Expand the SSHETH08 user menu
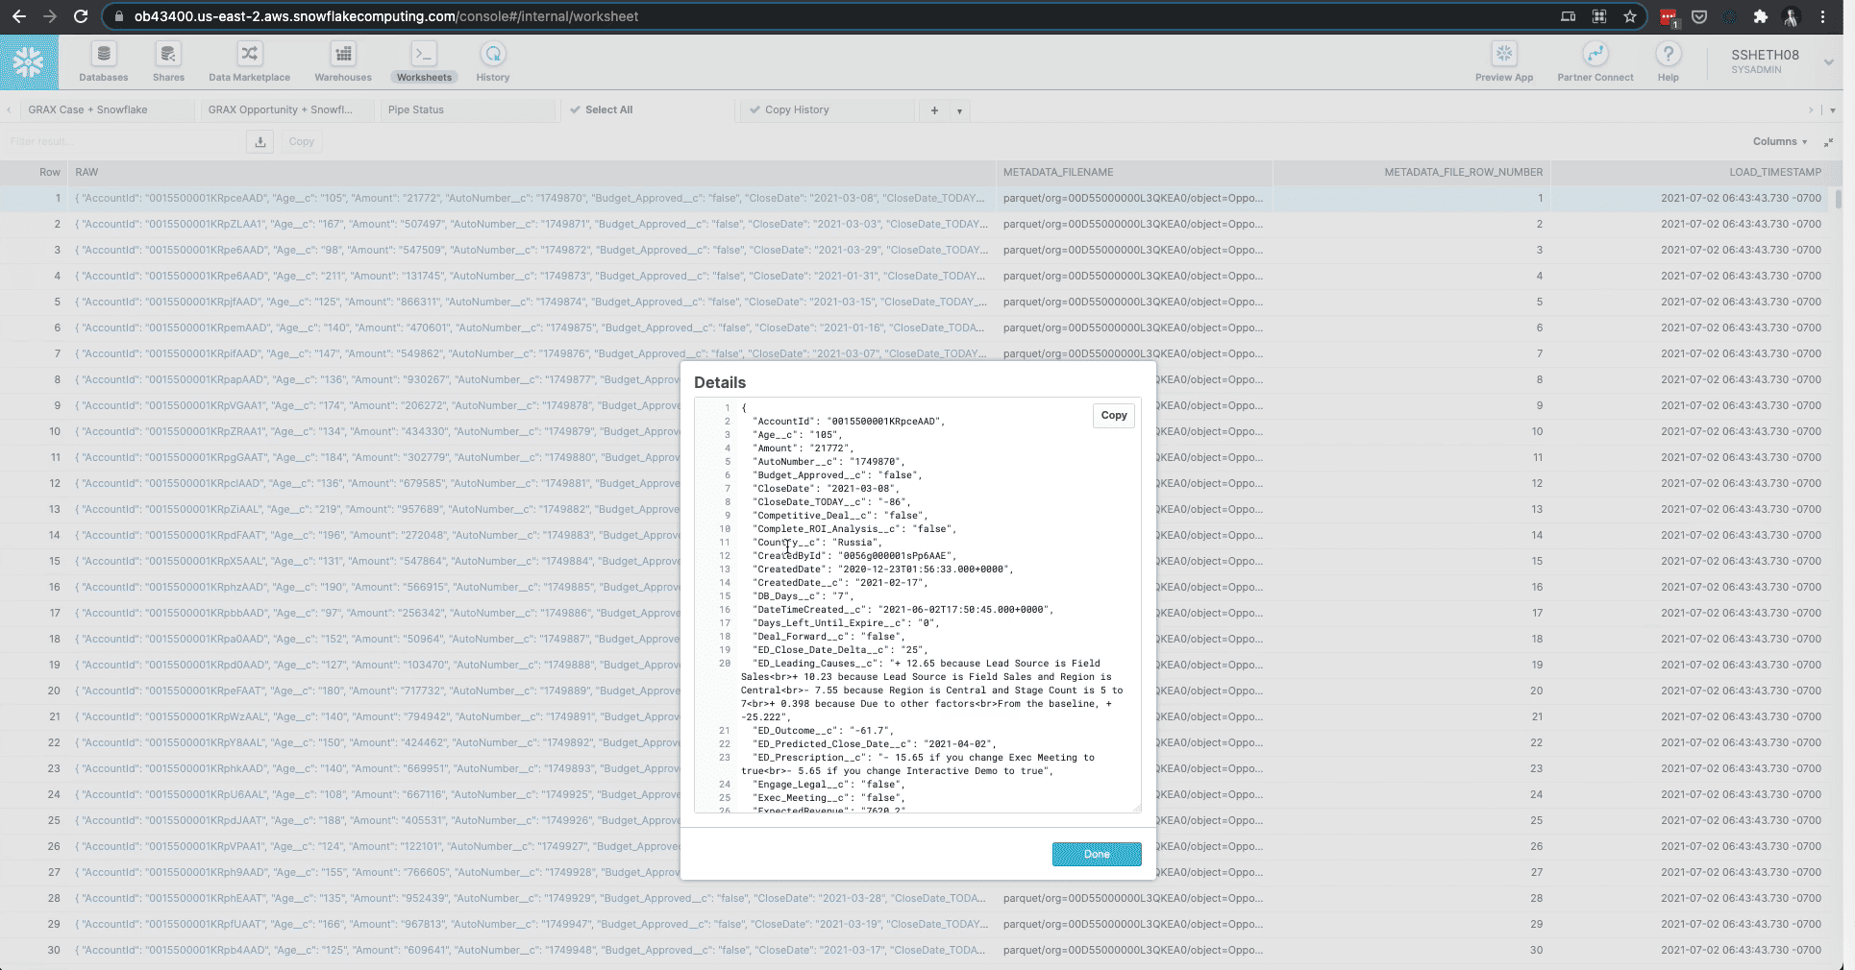 coord(1827,62)
